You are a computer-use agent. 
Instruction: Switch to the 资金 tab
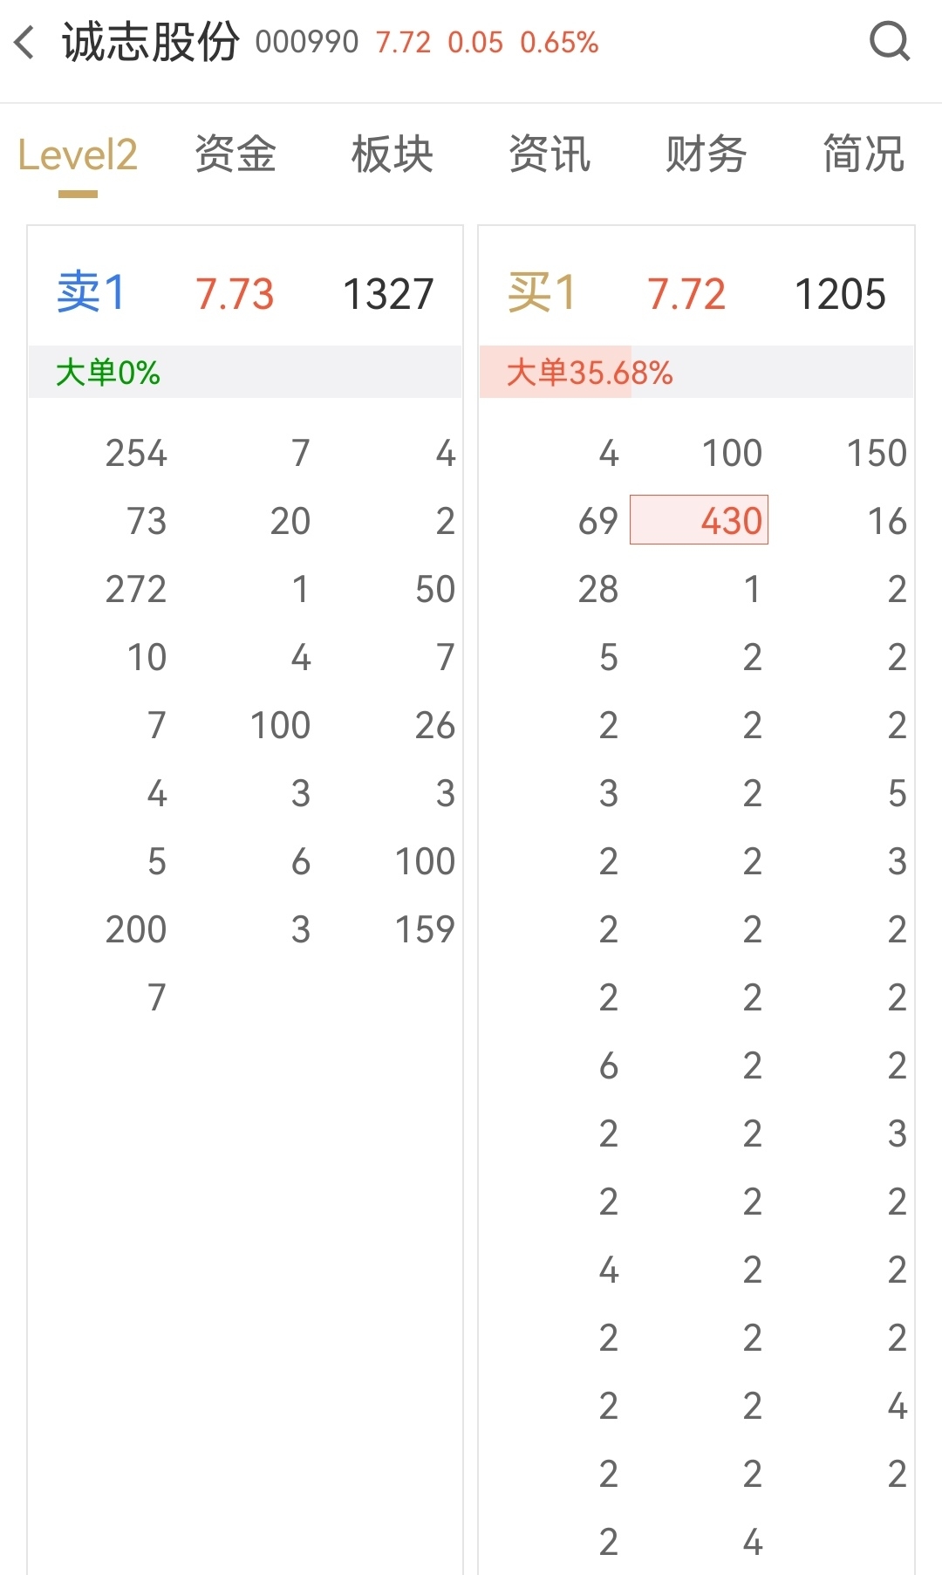[235, 154]
